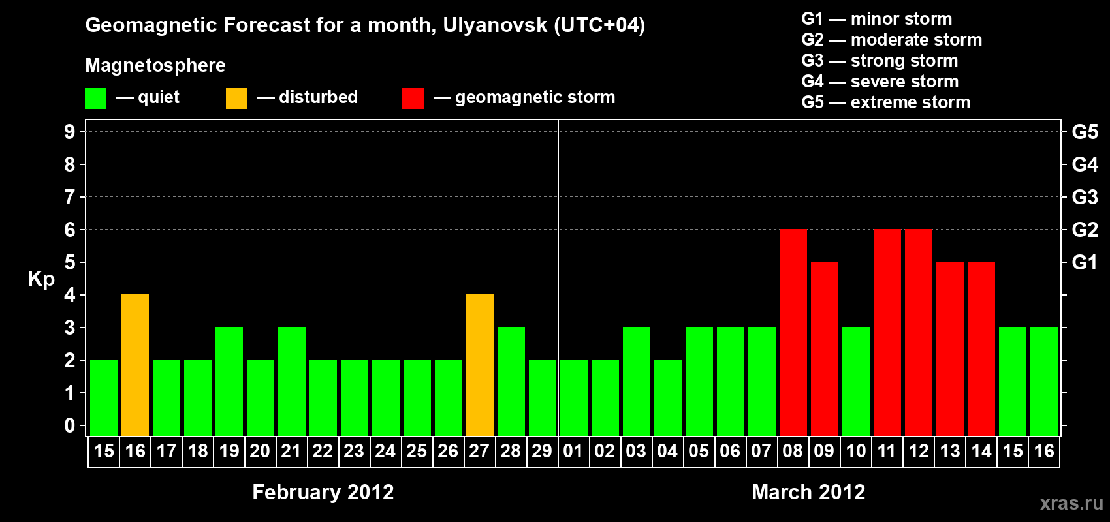
Task: Select the red bar for March 11
Action: pos(887,332)
